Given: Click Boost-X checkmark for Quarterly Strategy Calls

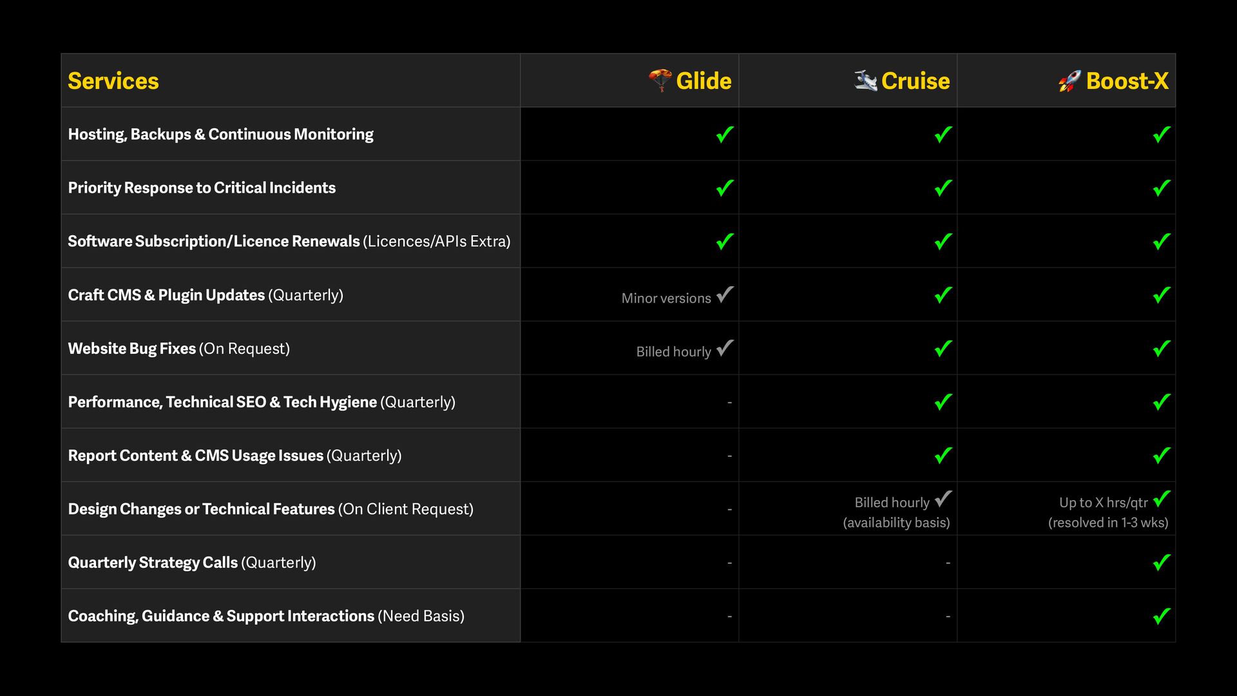Looking at the screenshot, I should [1162, 563].
